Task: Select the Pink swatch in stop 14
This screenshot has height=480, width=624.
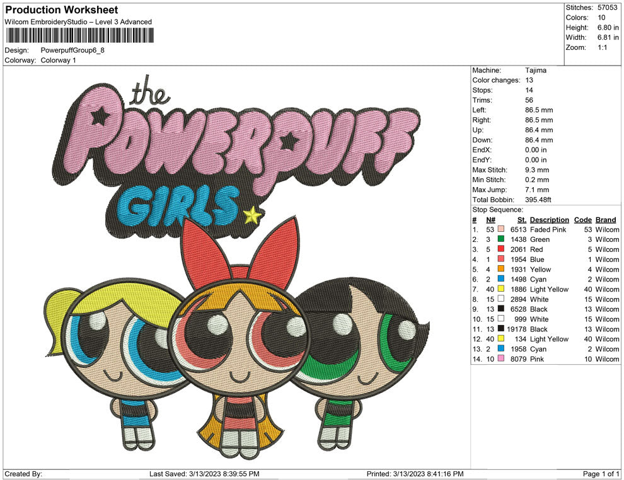Action: (x=501, y=358)
